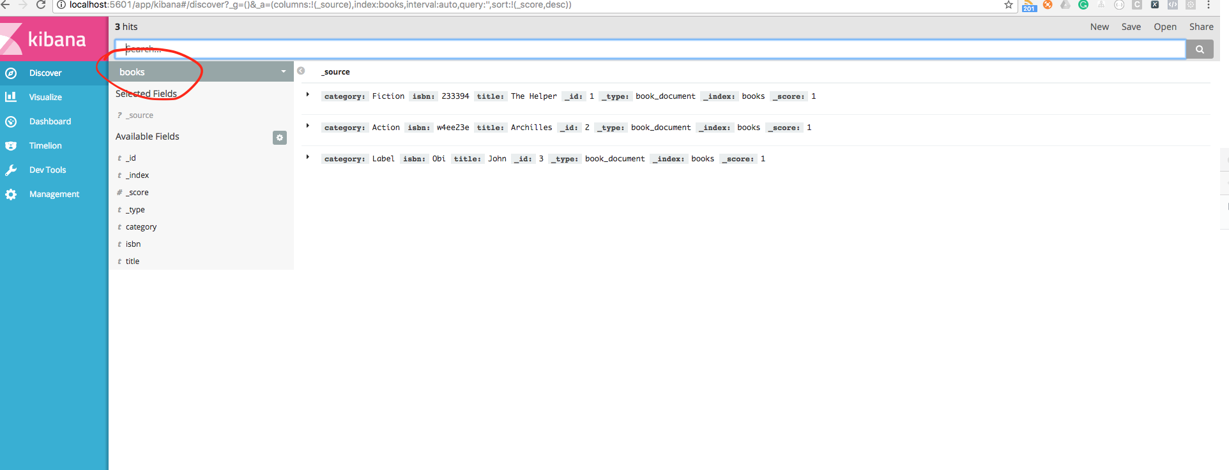Click 'Archilles' title value
Viewport: 1229px width, 470px height.
click(x=531, y=128)
